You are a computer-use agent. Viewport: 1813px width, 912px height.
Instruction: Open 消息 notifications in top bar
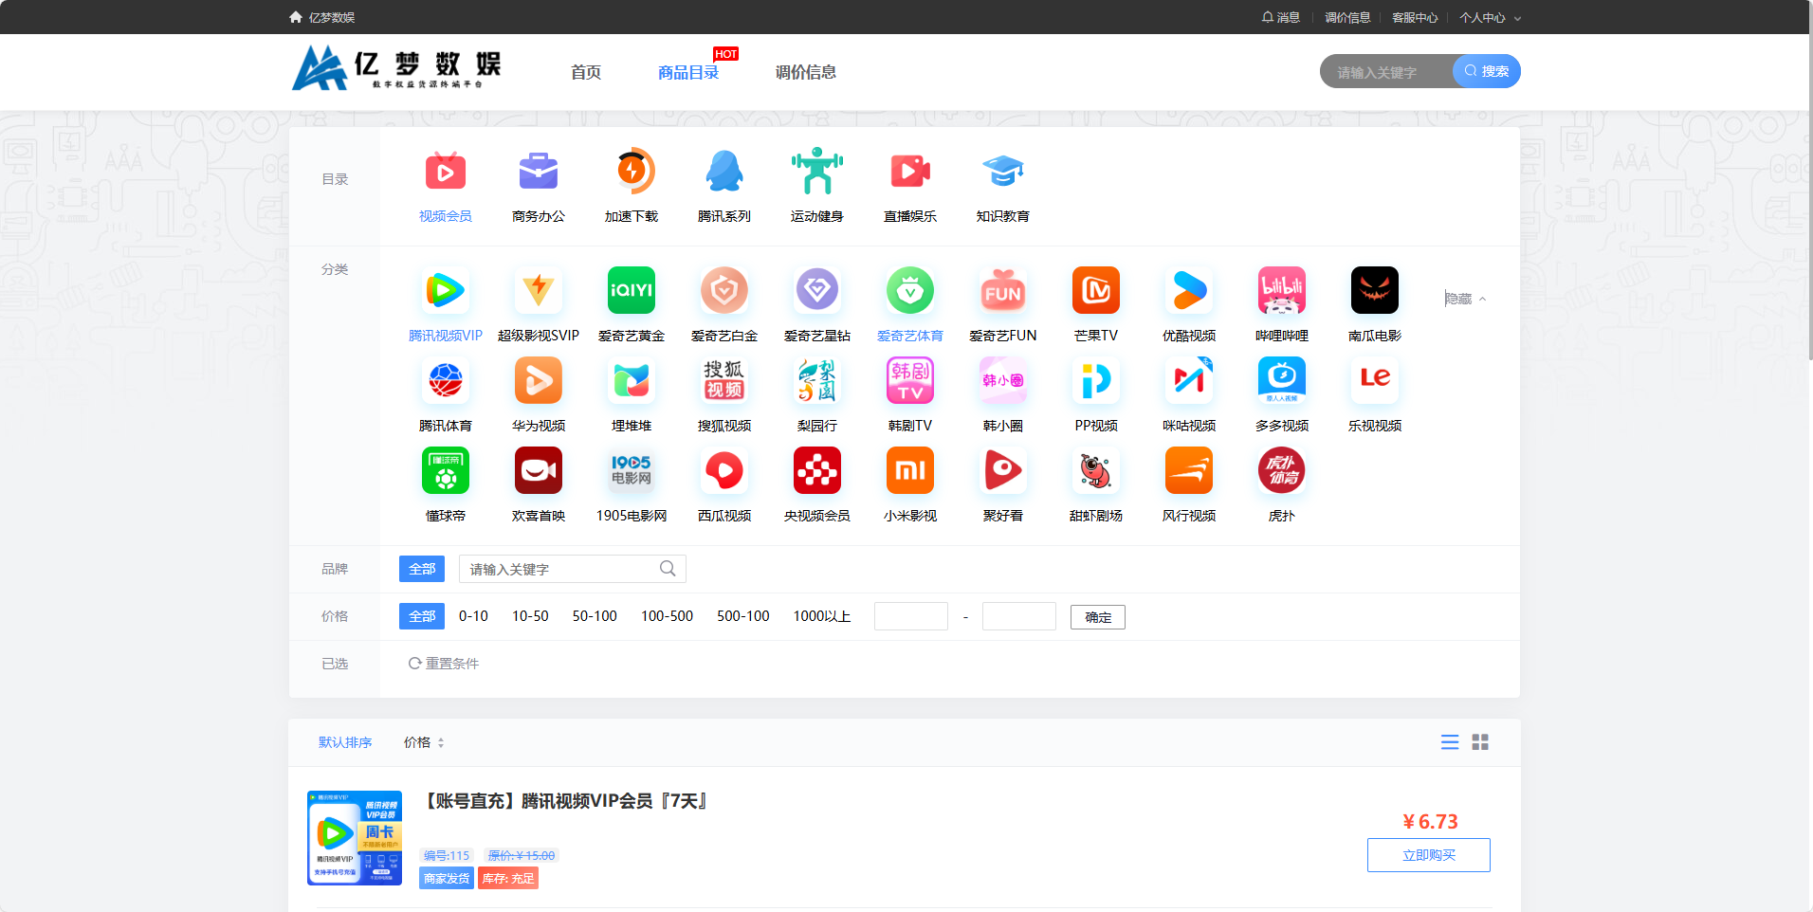tap(1281, 17)
